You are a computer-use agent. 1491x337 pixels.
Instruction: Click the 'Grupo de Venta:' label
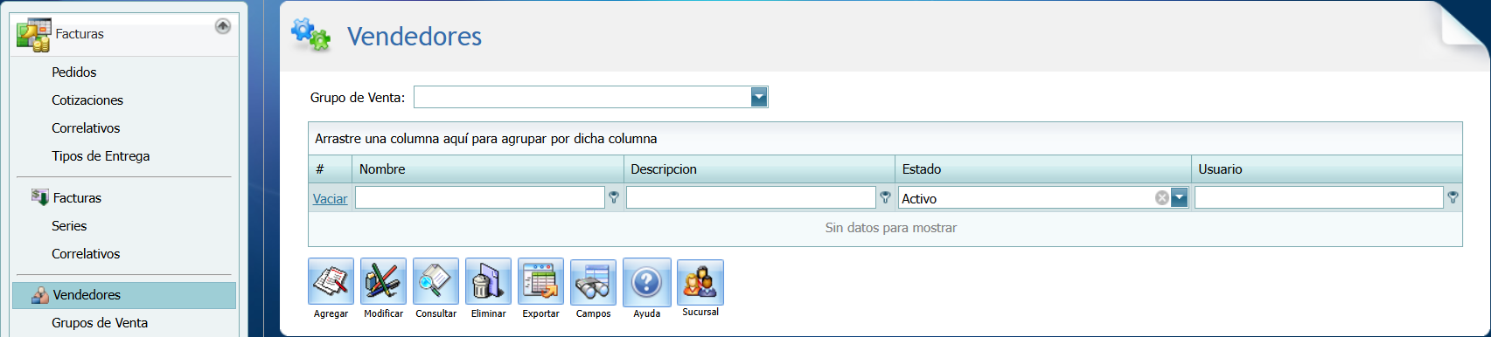click(358, 98)
